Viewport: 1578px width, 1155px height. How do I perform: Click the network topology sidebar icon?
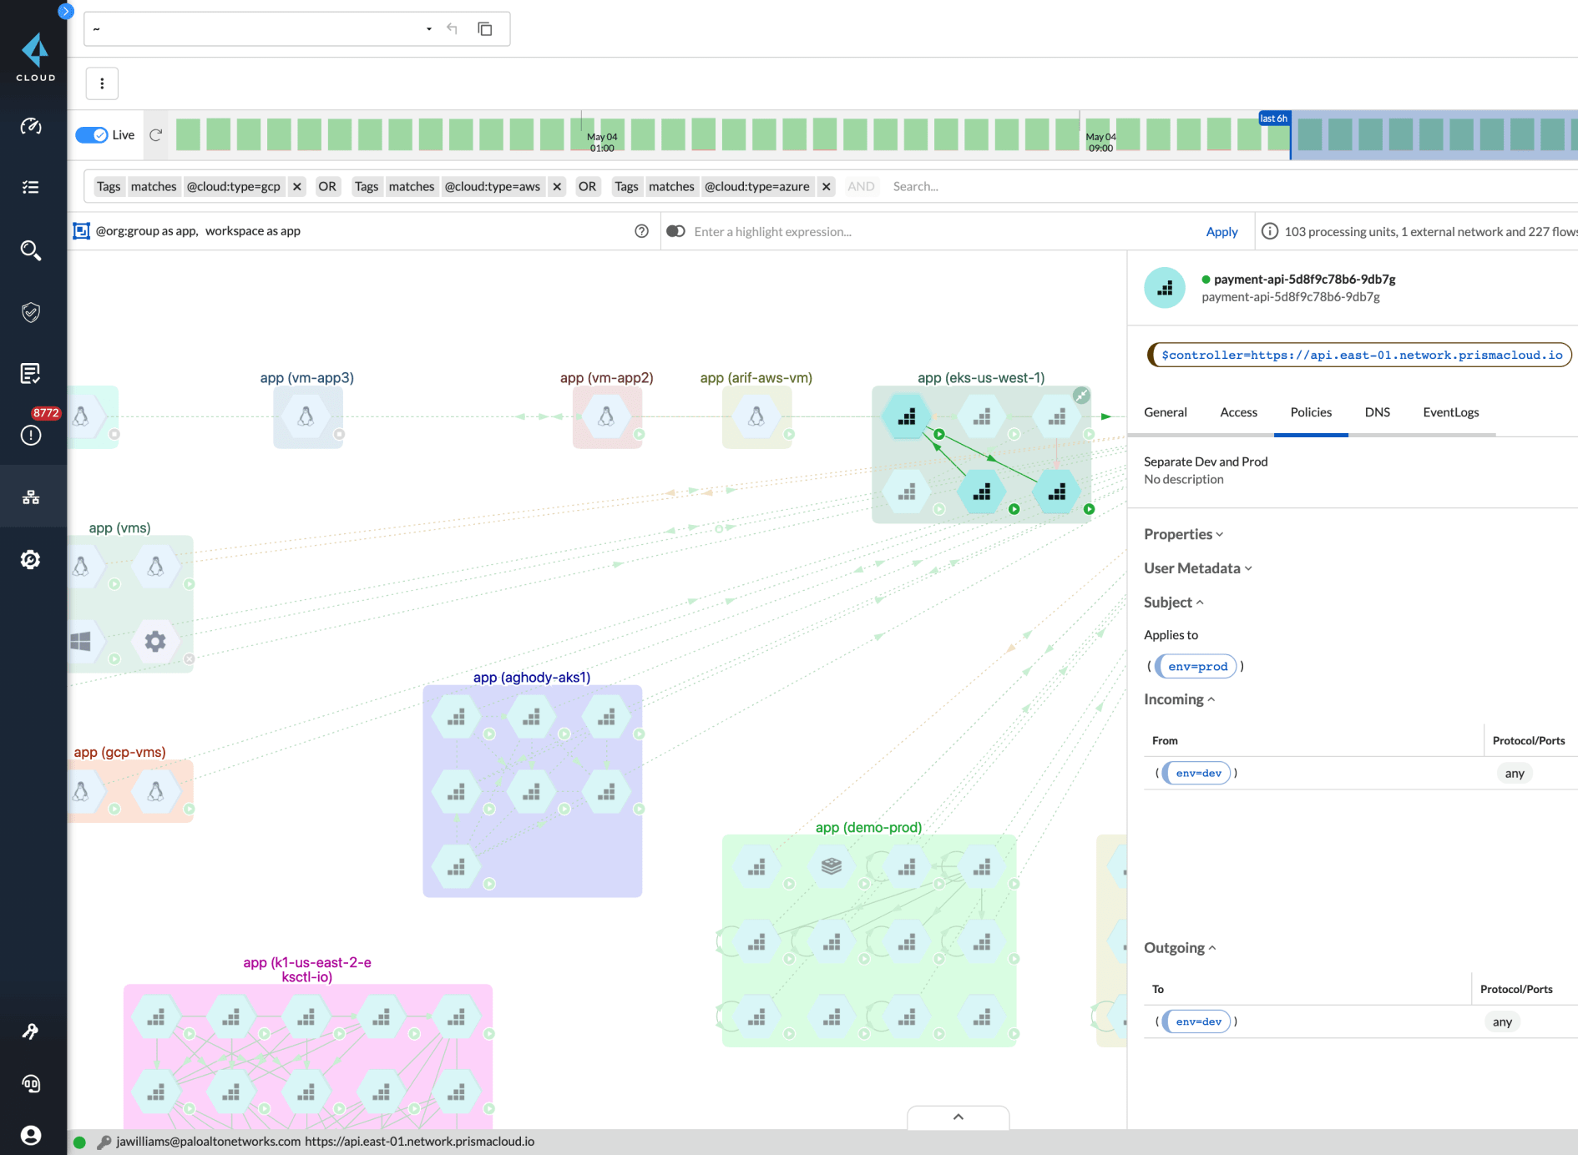point(31,497)
